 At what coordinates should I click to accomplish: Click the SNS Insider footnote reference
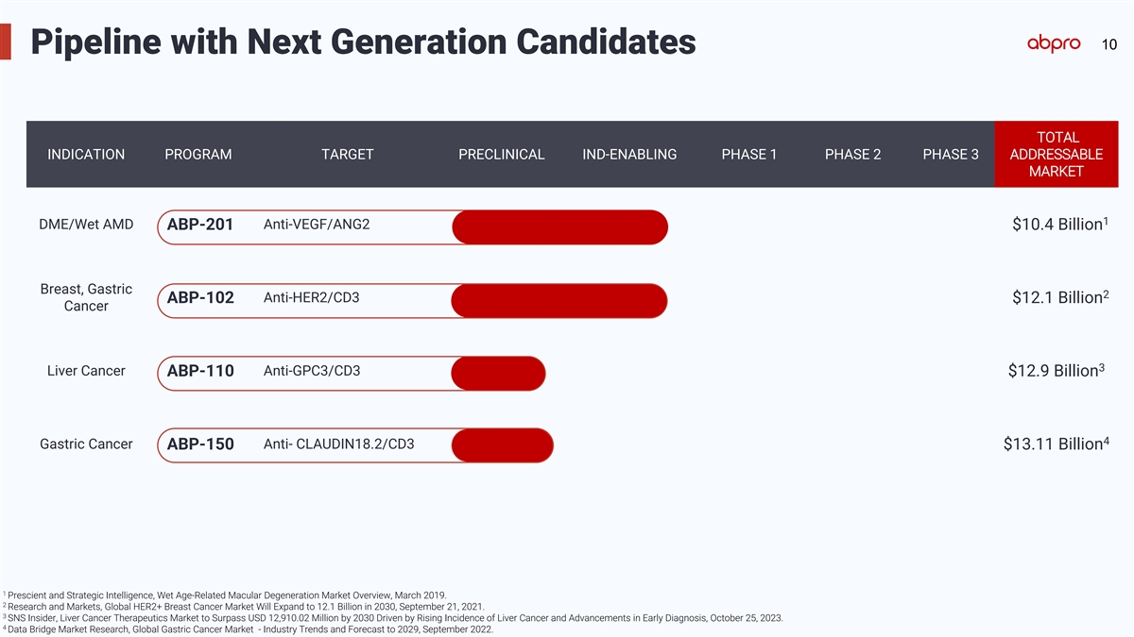point(393,618)
